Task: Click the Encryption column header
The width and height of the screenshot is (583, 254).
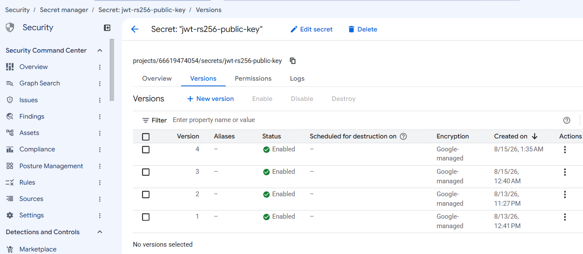Action: pyautogui.click(x=452, y=136)
